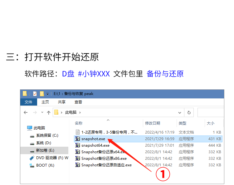Click the snapshot64.exe file icon
Image resolution: width=234 pixels, height=185 pixels.
(78, 145)
